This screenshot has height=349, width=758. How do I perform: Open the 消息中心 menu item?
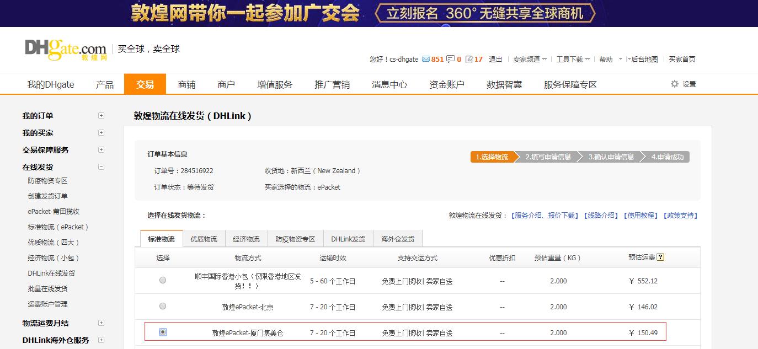[x=389, y=83]
